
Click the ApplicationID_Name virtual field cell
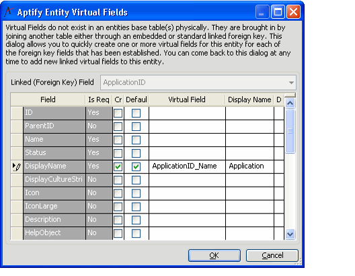pyautogui.click(x=187, y=167)
